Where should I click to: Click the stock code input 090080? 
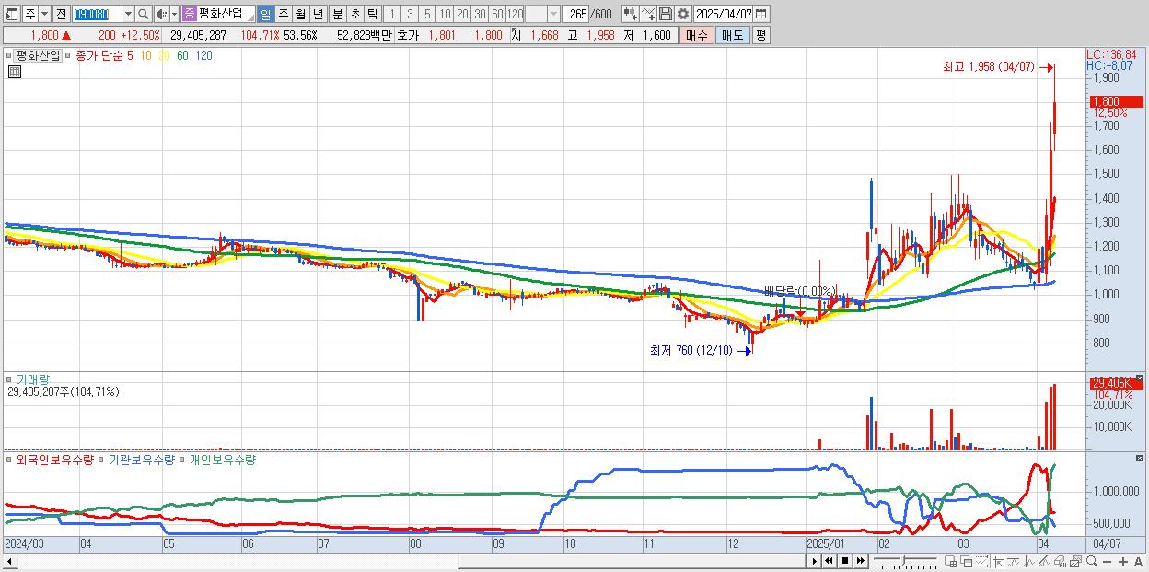click(x=97, y=14)
